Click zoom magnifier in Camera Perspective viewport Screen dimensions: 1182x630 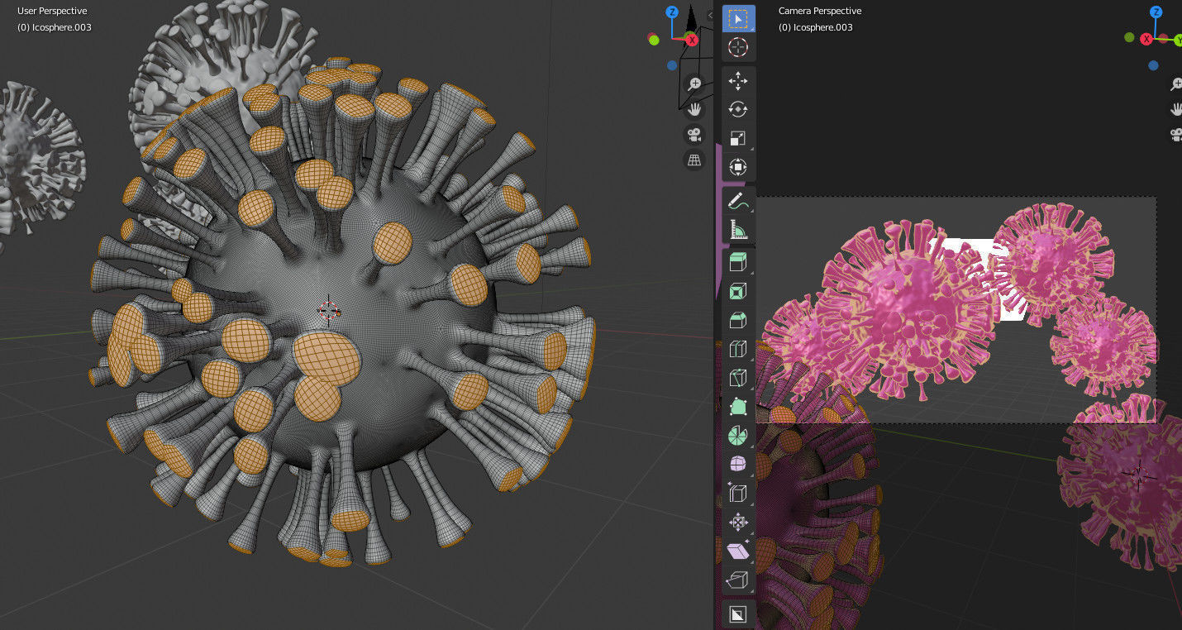[1177, 84]
